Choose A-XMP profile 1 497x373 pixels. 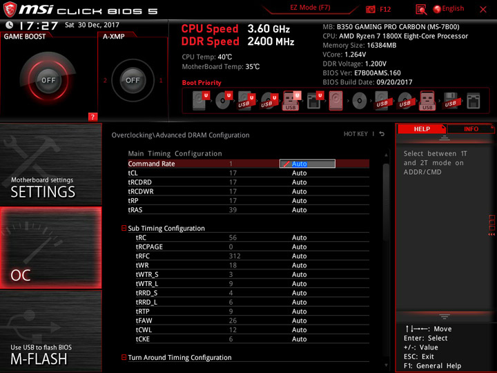pyautogui.click(x=161, y=81)
